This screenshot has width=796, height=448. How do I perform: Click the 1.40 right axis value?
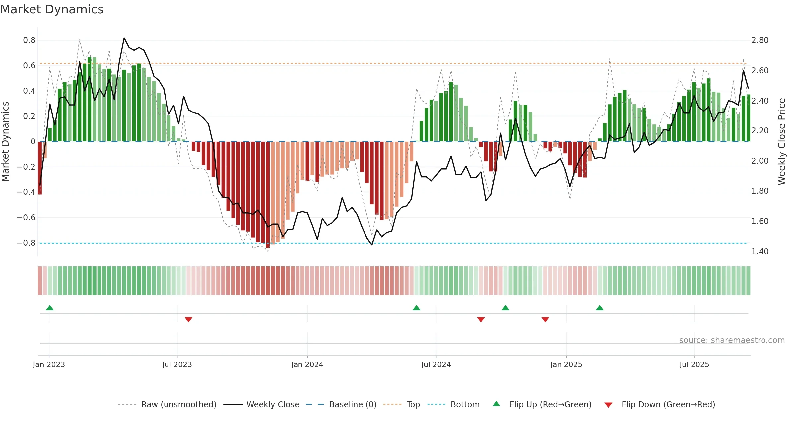(x=760, y=252)
